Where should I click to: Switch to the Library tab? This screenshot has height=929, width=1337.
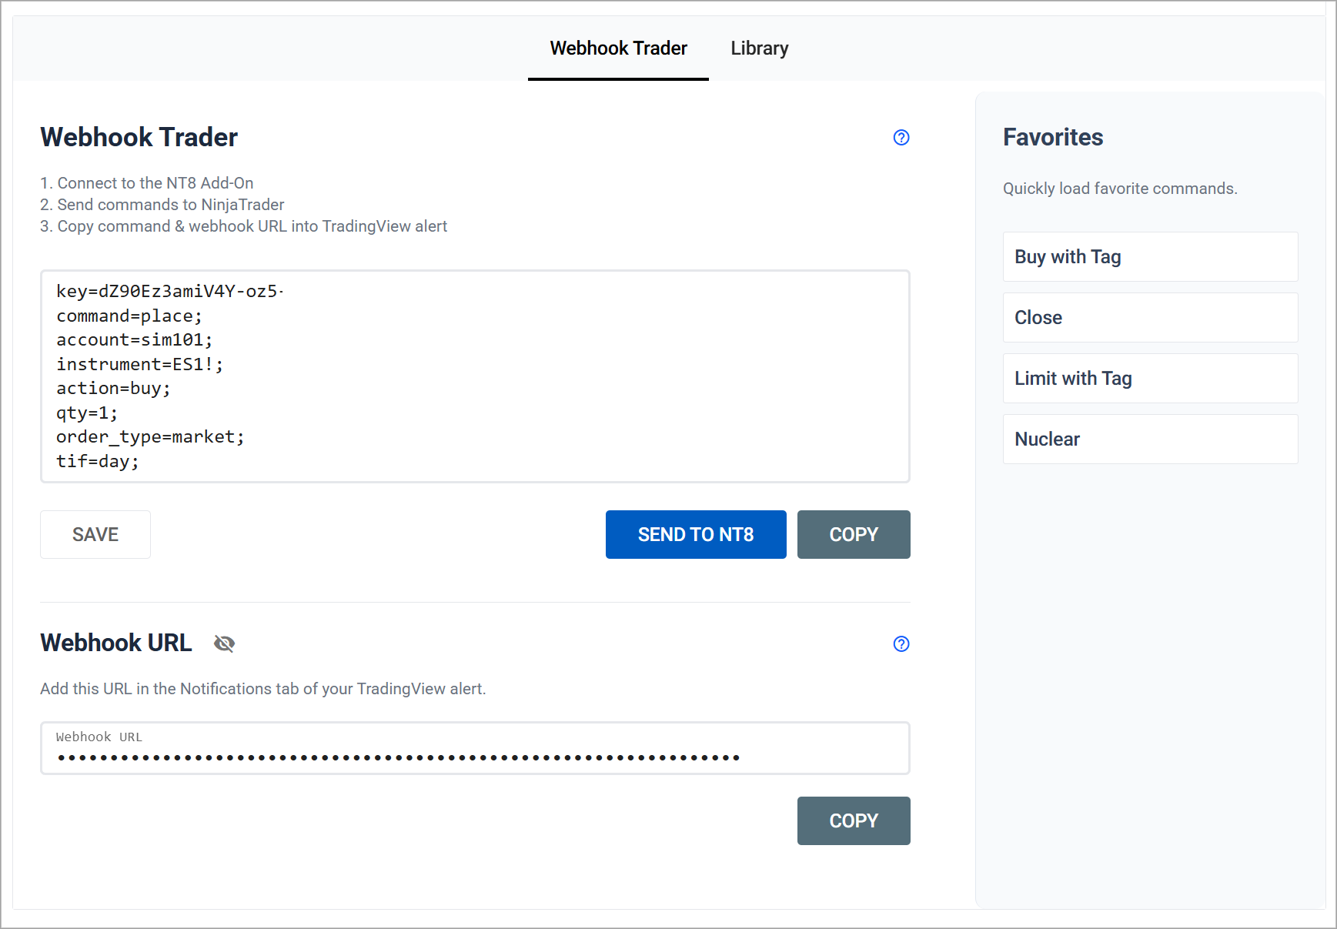pyautogui.click(x=759, y=48)
